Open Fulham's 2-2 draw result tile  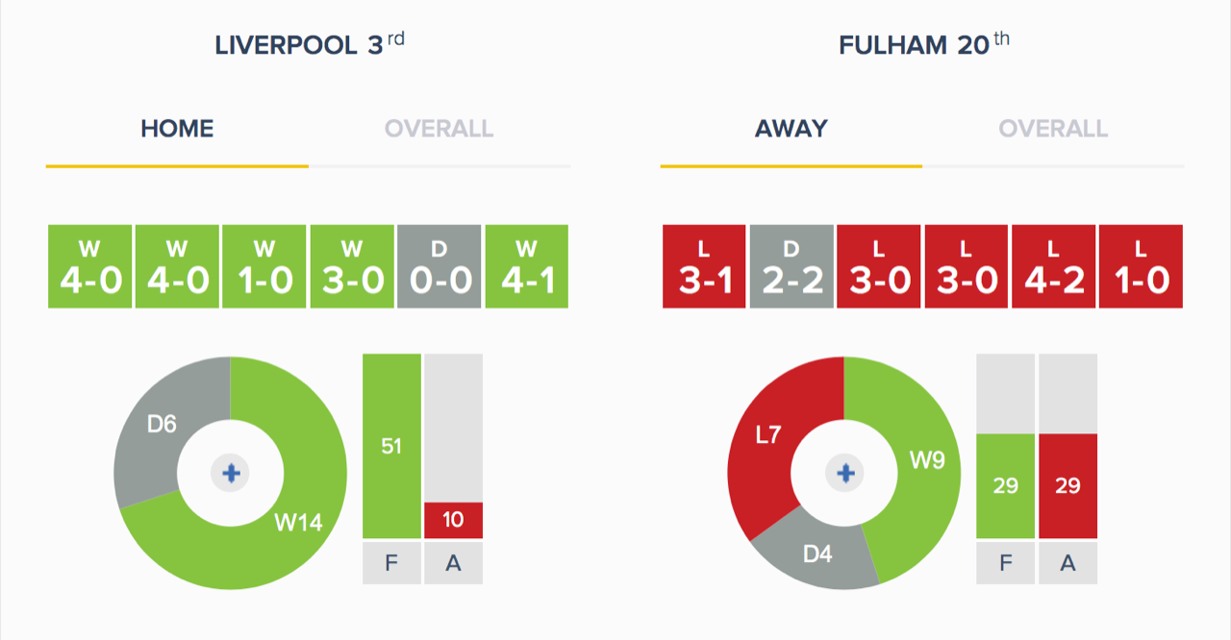click(791, 266)
